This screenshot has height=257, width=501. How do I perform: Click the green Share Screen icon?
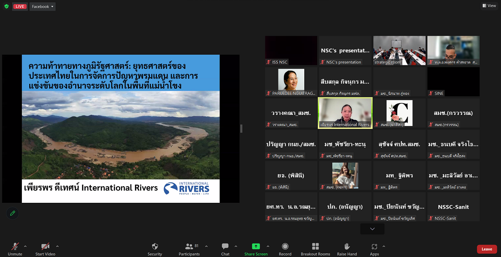pos(256,246)
